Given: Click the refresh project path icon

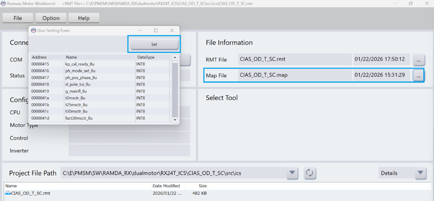Looking at the screenshot, I should pos(310,173).
